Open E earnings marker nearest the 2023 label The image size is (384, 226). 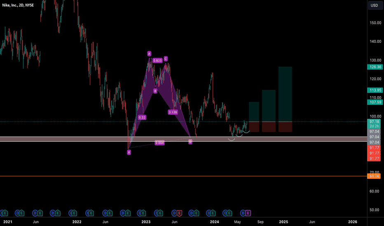(143, 213)
